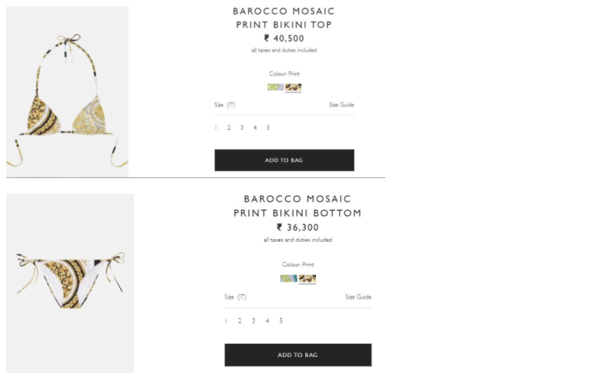Choose size 5 for the bikini bottom

point(281,321)
